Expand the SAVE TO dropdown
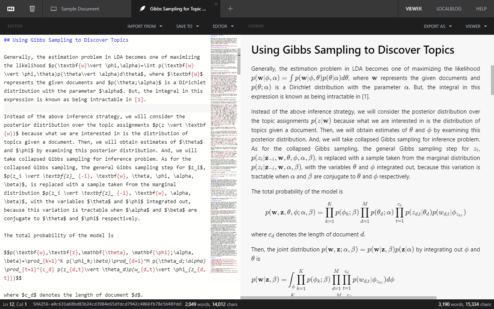The height and width of the screenshot is (309, 494). [x=188, y=26]
